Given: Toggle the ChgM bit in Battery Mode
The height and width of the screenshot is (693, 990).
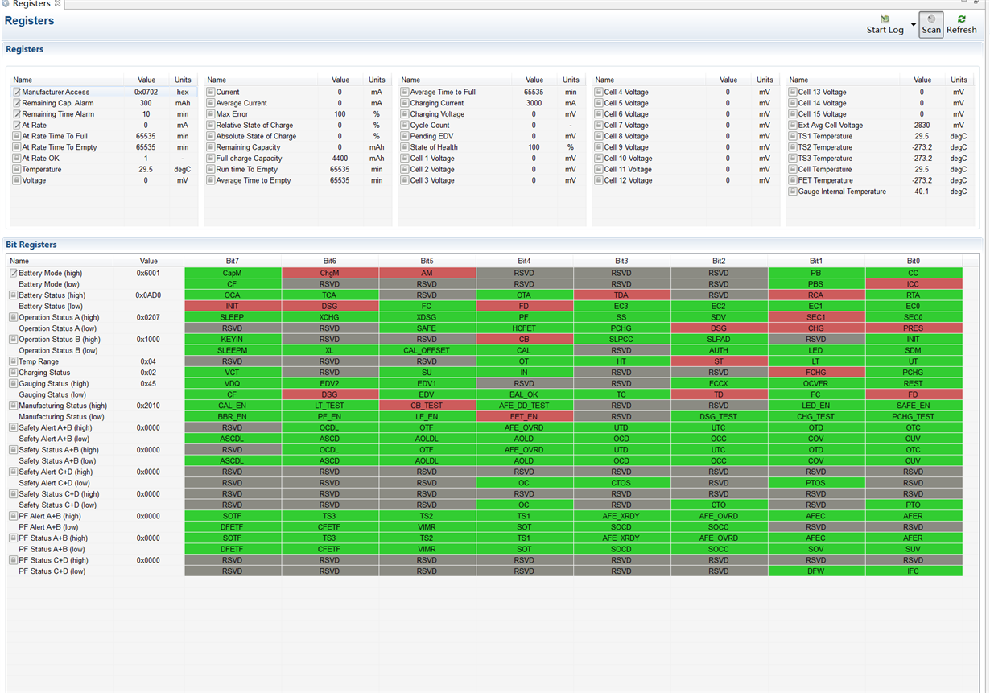Looking at the screenshot, I should (330, 274).
